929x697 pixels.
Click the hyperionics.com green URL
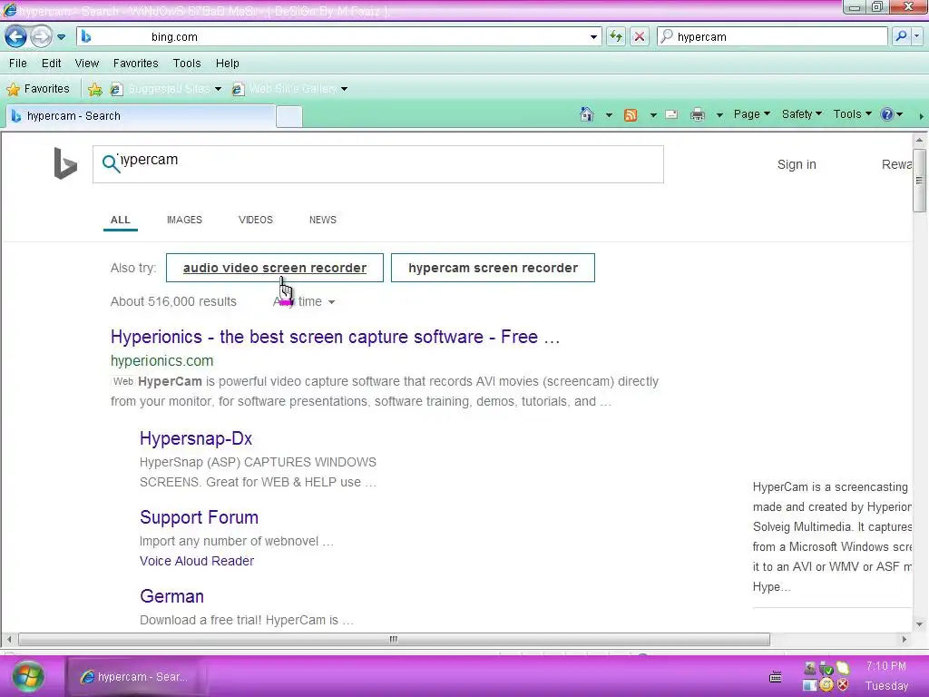point(161,360)
